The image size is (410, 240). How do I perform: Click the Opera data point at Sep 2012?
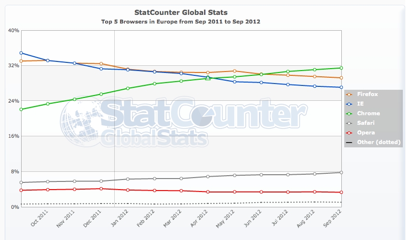(341, 192)
